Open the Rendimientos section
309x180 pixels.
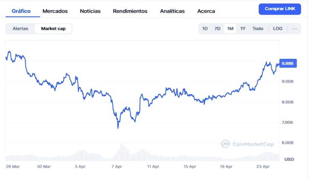[x=130, y=11]
